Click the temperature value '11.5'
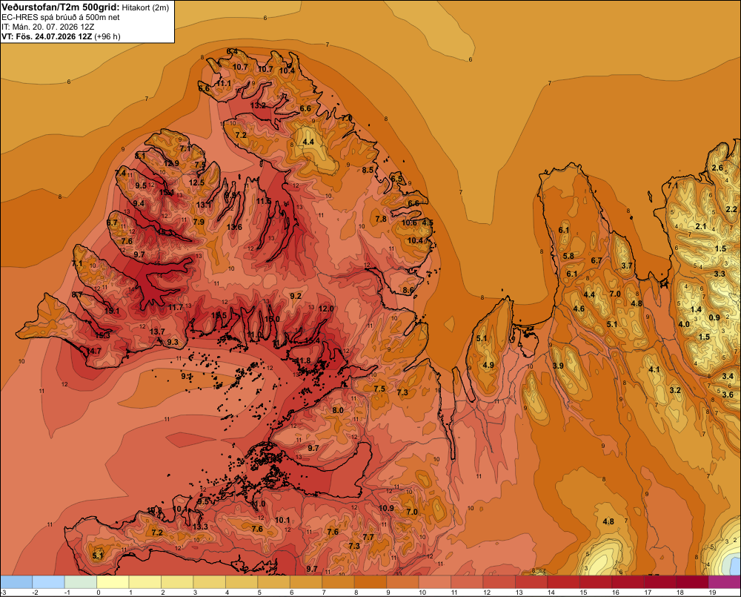The width and height of the screenshot is (741, 597). [x=264, y=201]
